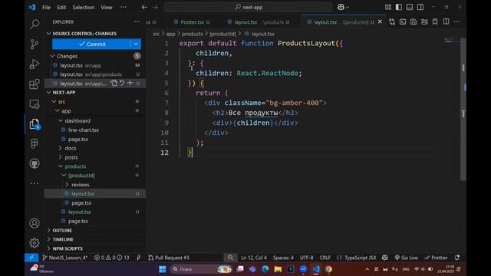491x276 pixels.
Task: Go back with the navigation arrow
Action: (x=144, y=7)
